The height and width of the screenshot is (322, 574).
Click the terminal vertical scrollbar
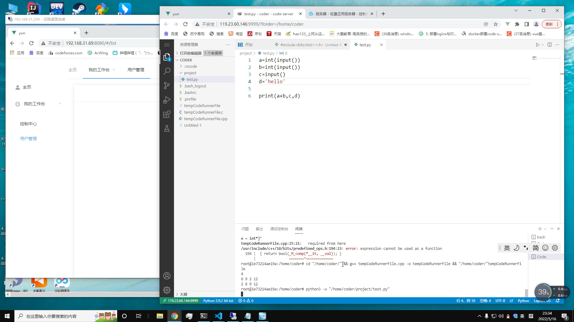(x=526, y=292)
